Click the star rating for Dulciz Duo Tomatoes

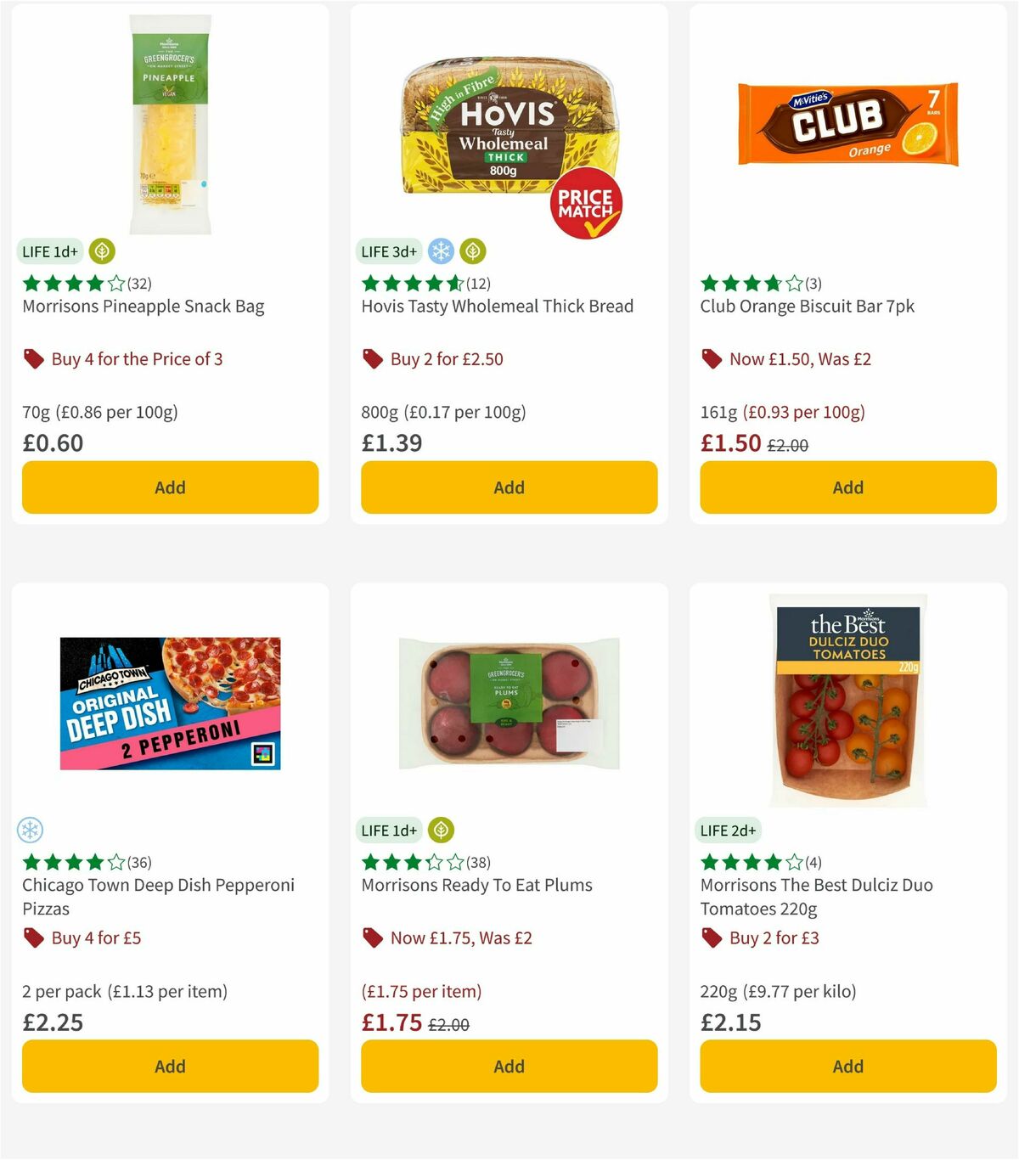751,862
